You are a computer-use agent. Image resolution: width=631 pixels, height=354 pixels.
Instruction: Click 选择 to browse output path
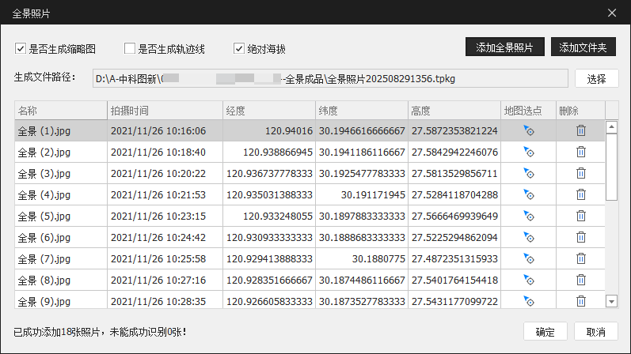coord(596,78)
